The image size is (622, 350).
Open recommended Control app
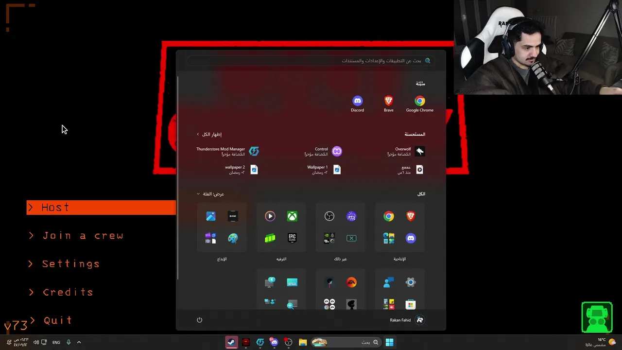[x=323, y=152]
